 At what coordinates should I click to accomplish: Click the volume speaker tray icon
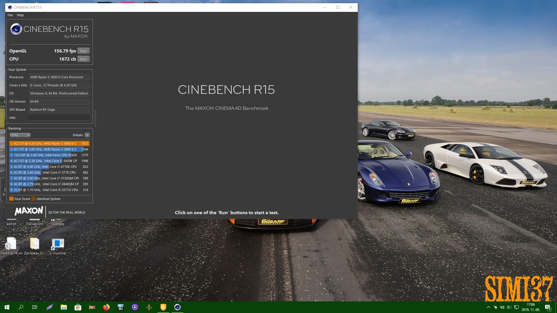509,307
